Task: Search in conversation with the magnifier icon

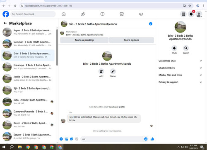Action: [x=186, y=48]
